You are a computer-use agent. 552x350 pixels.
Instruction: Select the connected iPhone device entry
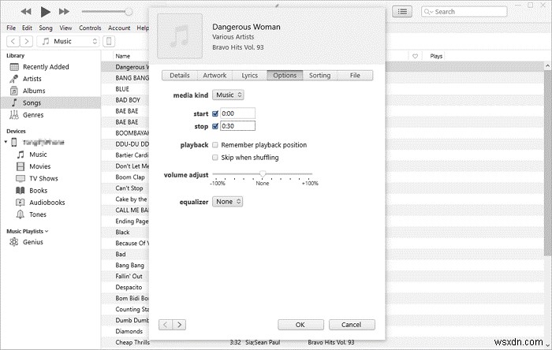tap(43, 143)
